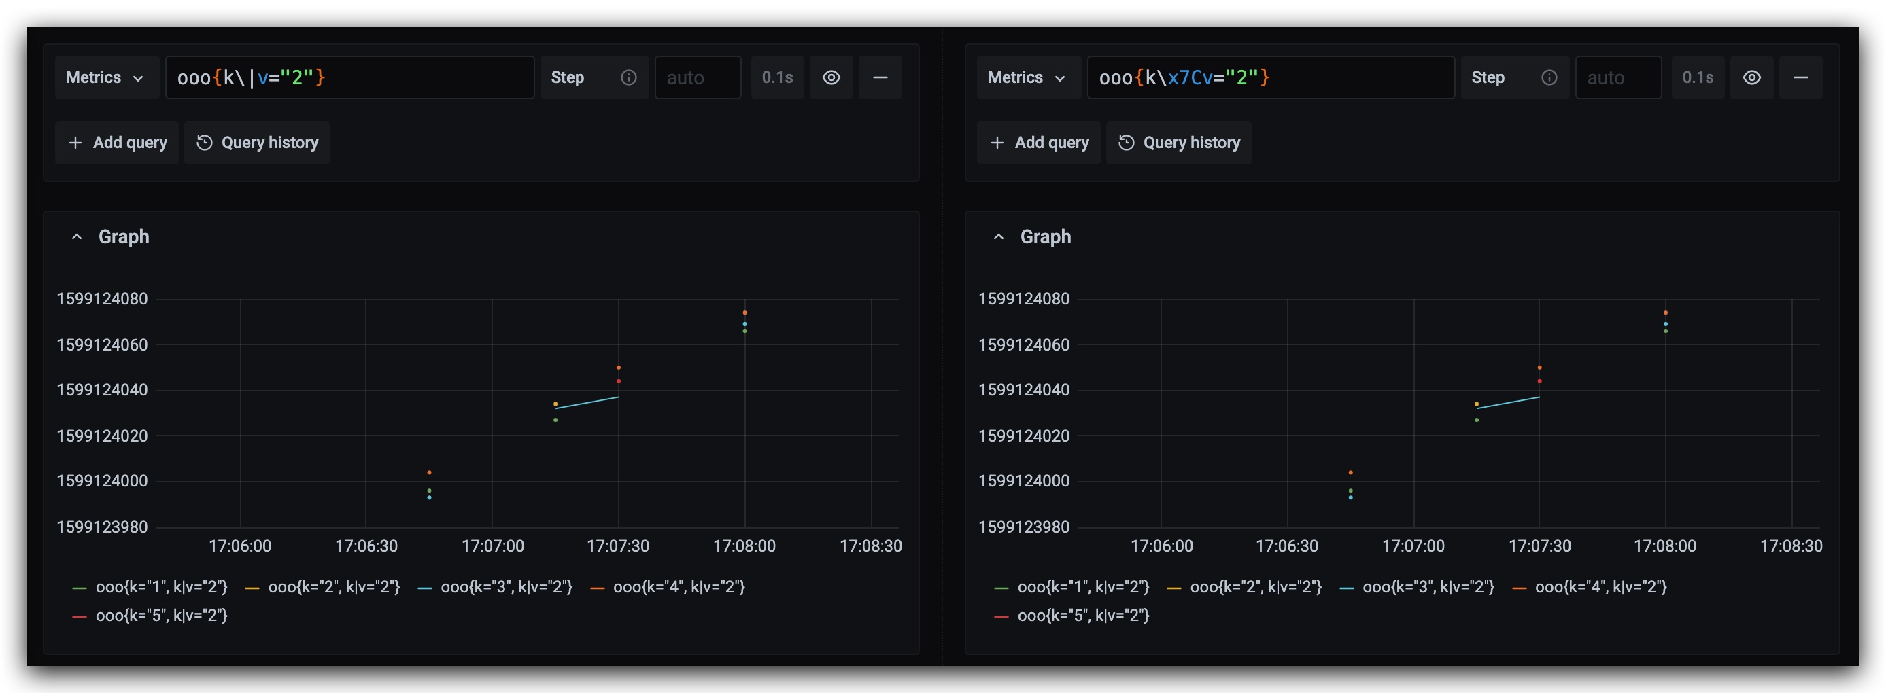1886x693 pixels.
Task: Click the left Add query button
Action: 116,143
